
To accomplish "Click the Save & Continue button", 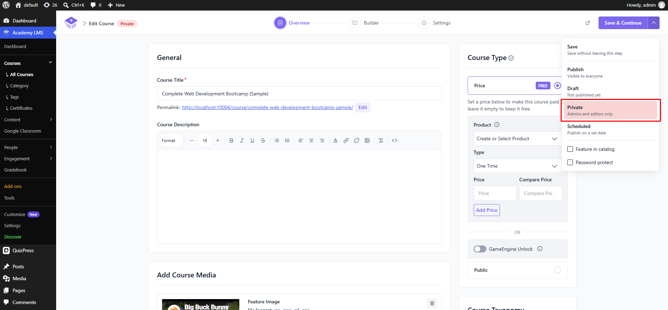I will pyautogui.click(x=623, y=23).
